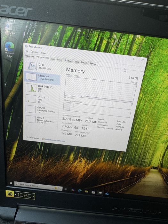The image size is (168, 224).
Task: Click the 1.2 GB Cached value
Action: [x=86, y=129]
